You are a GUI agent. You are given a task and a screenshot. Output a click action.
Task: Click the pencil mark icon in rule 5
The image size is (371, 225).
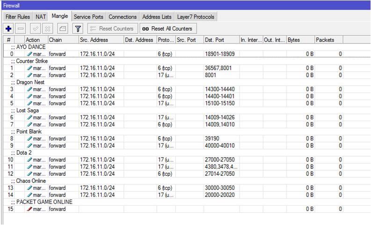click(x=29, y=103)
